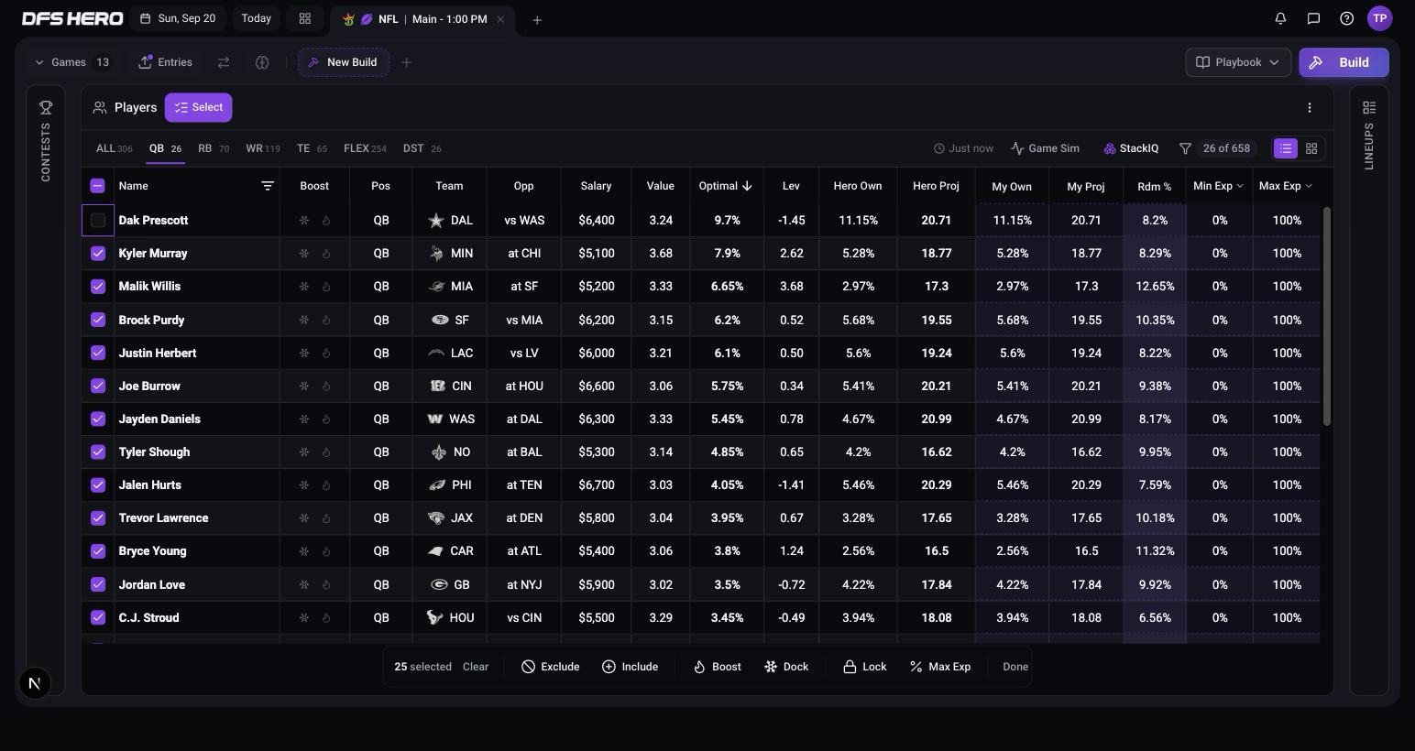Image resolution: width=1415 pixels, height=751 pixels.
Task: Lock the selected players
Action: [x=864, y=667]
